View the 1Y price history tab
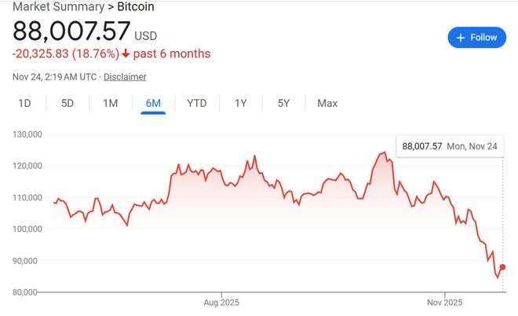 (x=241, y=103)
